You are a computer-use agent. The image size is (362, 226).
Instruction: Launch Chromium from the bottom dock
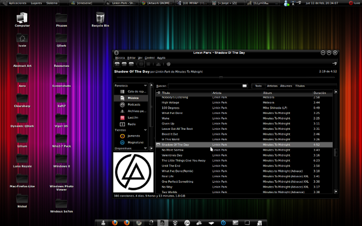click(139, 223)
